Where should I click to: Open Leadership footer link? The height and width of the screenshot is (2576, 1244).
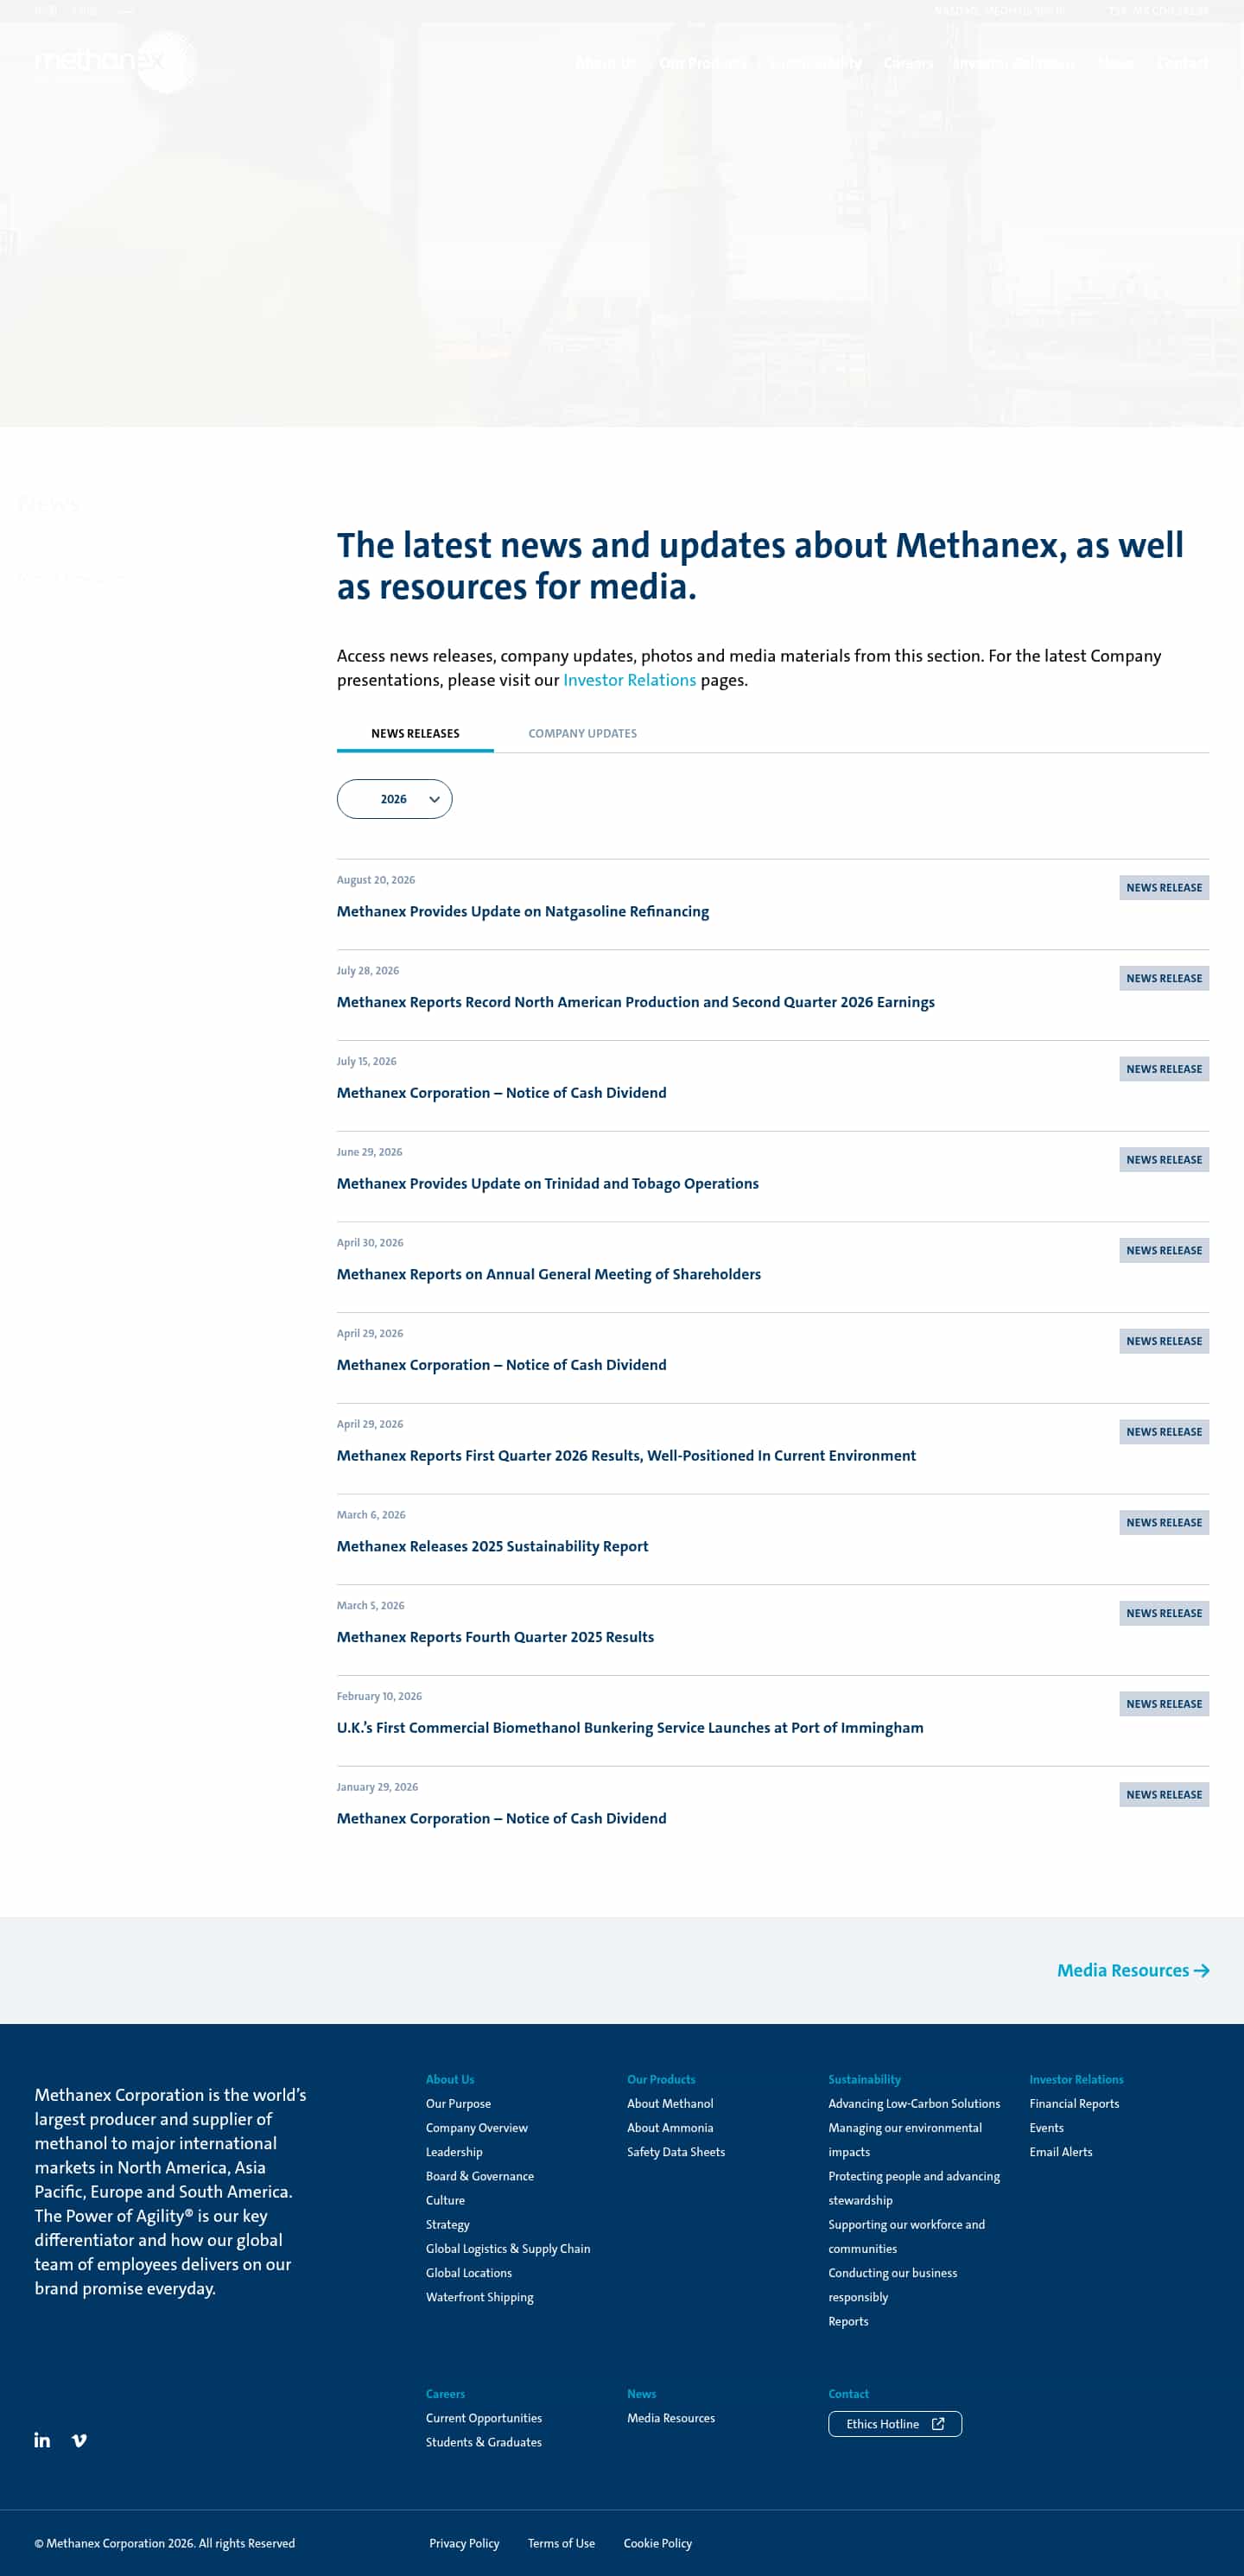coord(454,2152)
